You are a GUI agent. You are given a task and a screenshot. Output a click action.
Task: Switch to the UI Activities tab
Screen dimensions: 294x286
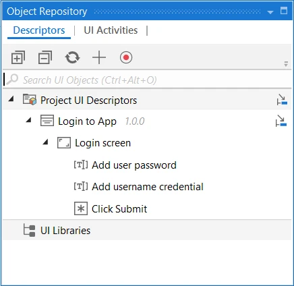111,30
